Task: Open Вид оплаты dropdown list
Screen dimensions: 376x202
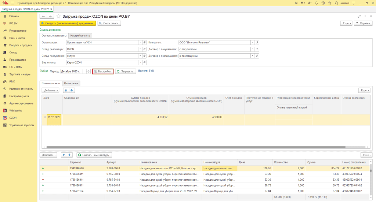Action: tap(140, 63)
